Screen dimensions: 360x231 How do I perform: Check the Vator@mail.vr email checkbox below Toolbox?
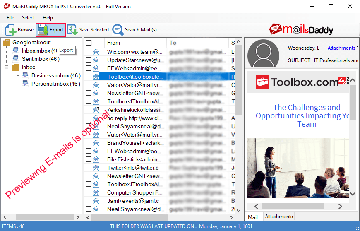click(89, 85)
